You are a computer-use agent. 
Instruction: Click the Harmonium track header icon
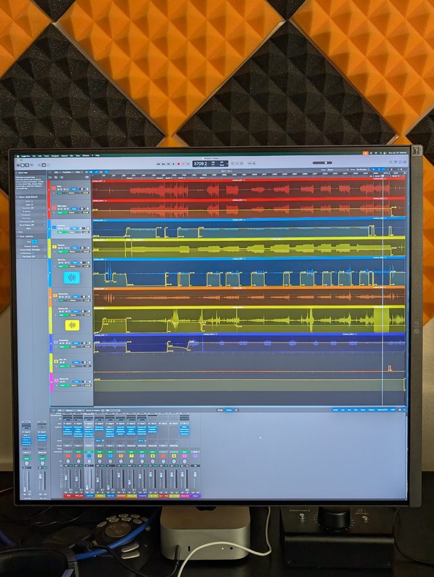[x=55, y=296]
